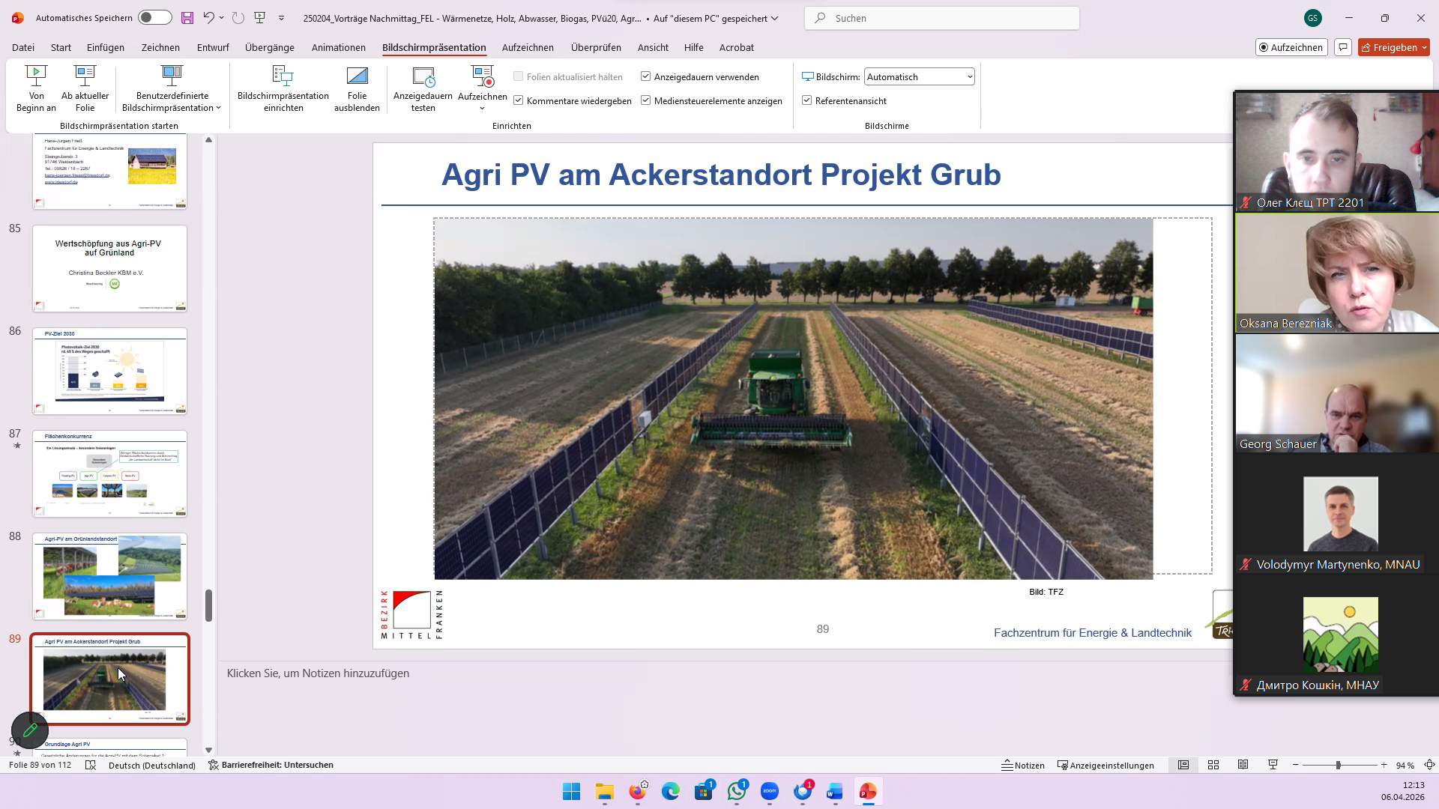The height and width of the screenshot is (809, 1439).
Task: Uncheck Mediensteuerelemente anzeigen checkbox
Action: (645, 100)
